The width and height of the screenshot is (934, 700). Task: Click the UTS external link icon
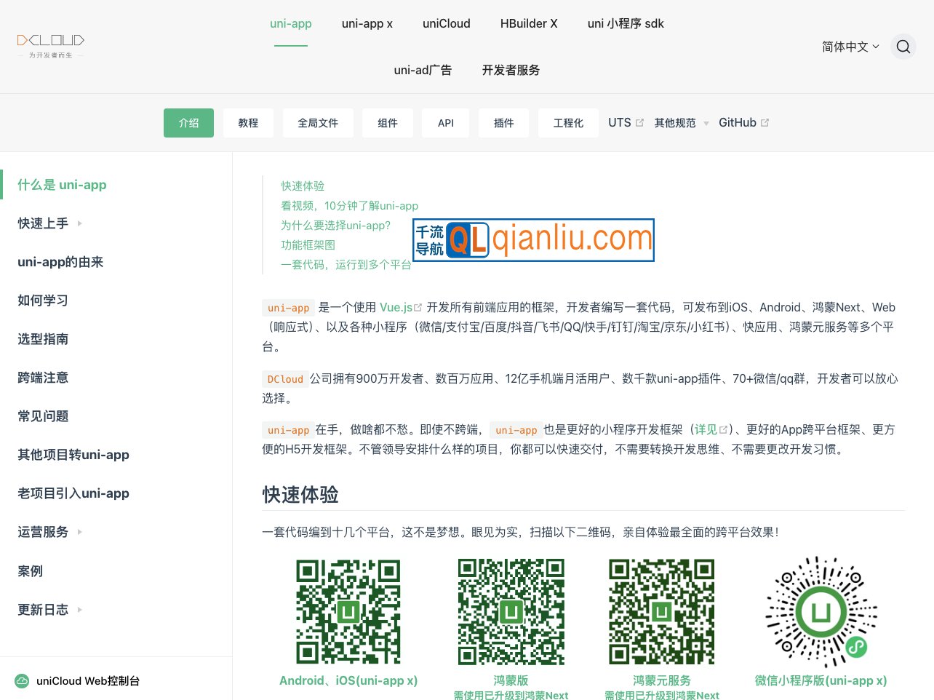[639, 122]
